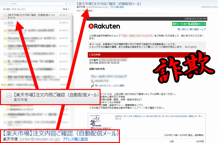Click the yellow envelope icon of the 14:30 message
This screenshot has height=143, width=218.
(5, 30)
